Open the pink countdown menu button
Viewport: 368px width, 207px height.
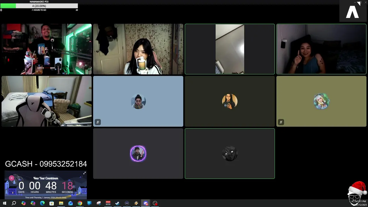[11, 178]
